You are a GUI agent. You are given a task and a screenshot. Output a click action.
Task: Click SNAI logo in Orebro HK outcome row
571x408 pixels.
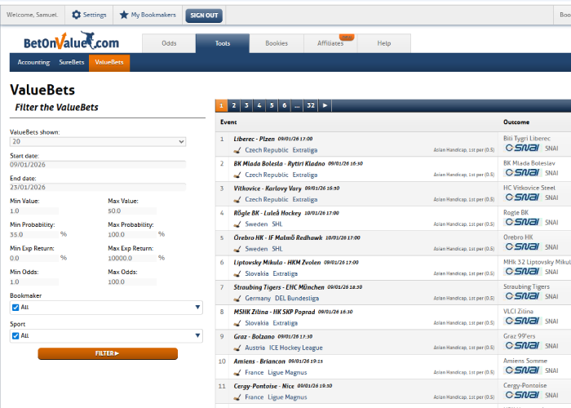point(523,247)
